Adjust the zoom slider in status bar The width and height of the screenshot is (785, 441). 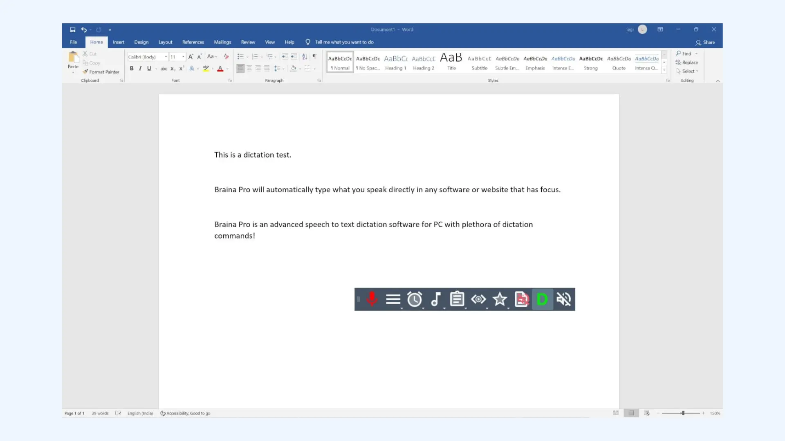pos(682,413)
